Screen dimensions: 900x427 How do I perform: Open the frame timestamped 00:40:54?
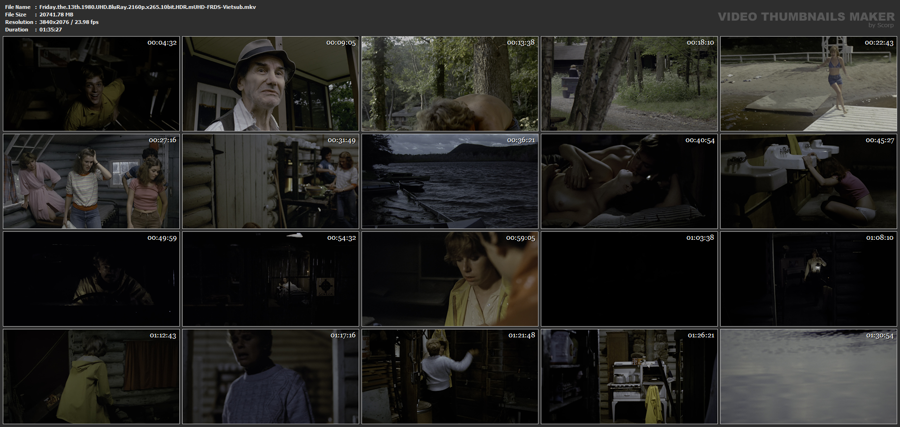click(629, 181)
